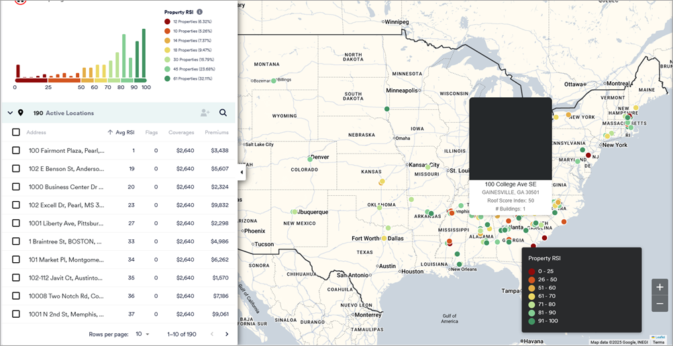Click the orange 10 Properties swatch
673x346 pixels.
click(167, 31)
